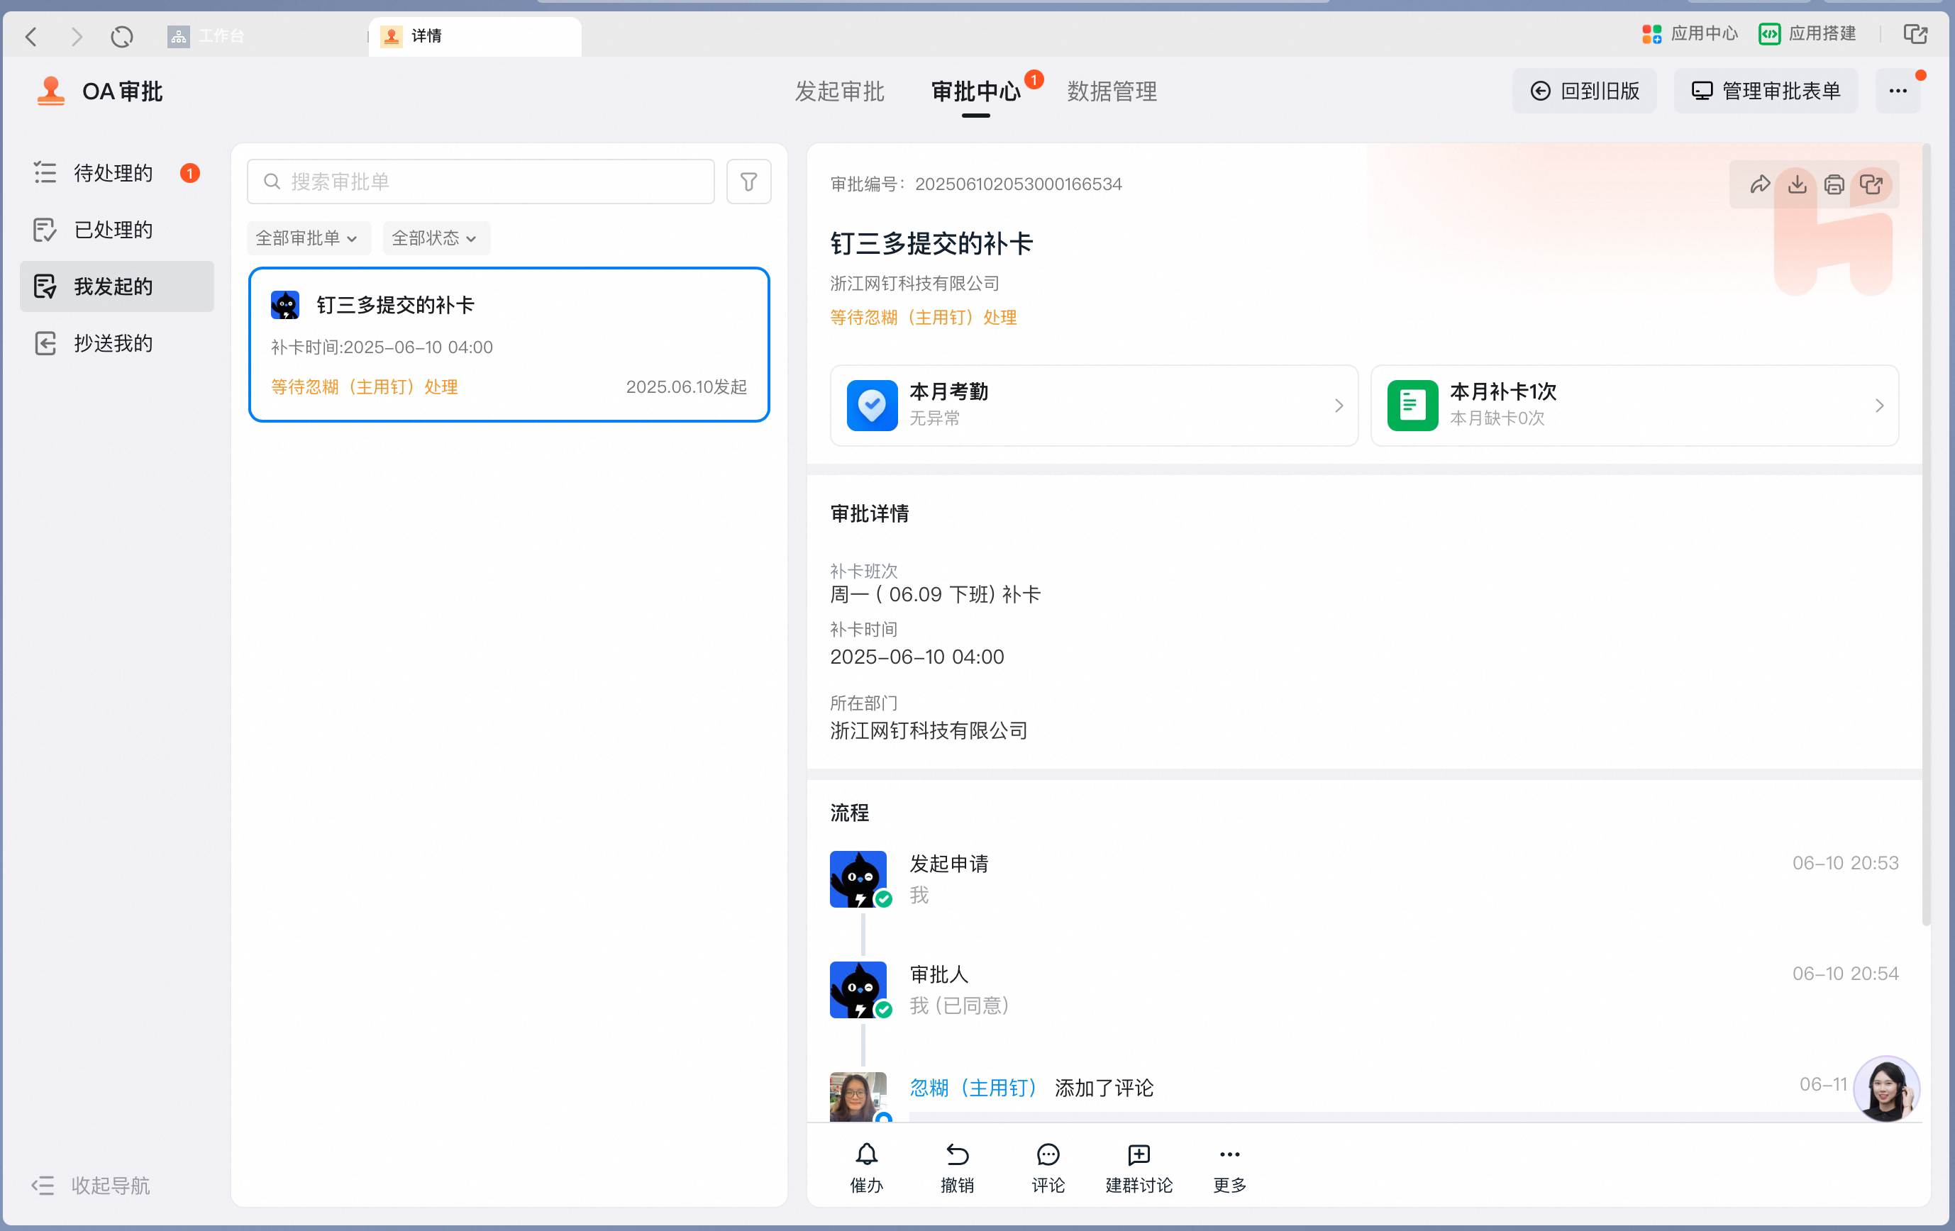Open 管理审批表单

(x=1765, y=91)
